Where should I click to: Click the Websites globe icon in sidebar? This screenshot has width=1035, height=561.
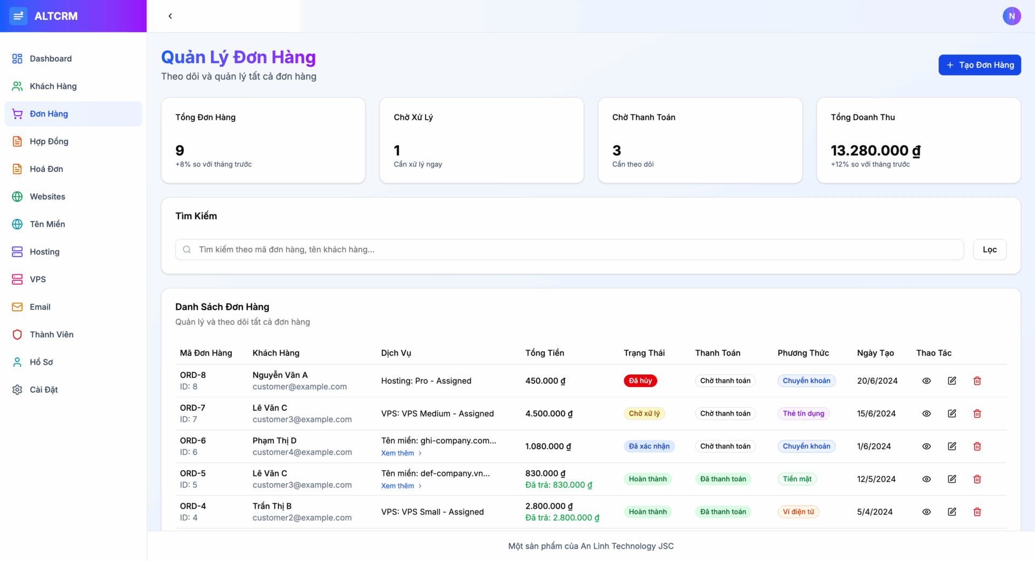tap(17, 196)
